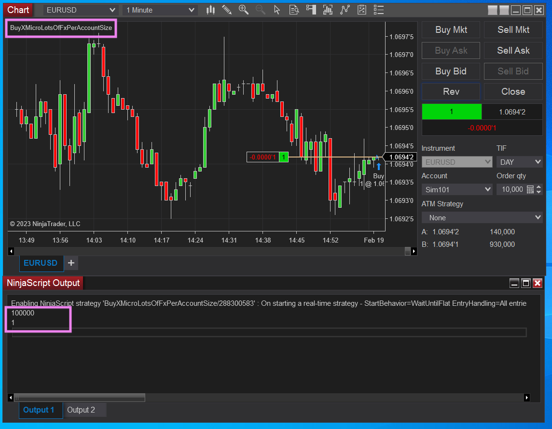Expand the TIF DAY dropdown

tap(519, 162)
